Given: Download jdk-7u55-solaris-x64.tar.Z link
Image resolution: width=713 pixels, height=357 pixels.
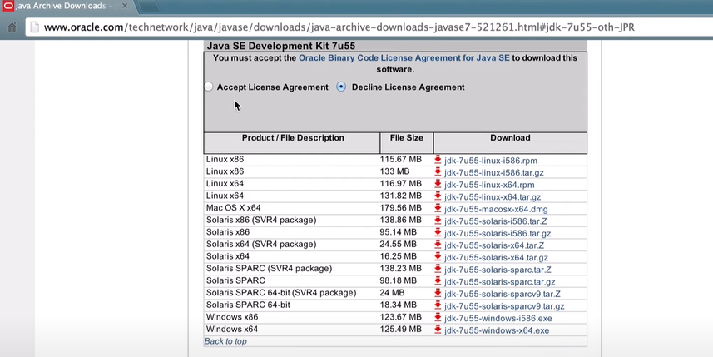Looking at the screenshot, I should tap(494, 245).
